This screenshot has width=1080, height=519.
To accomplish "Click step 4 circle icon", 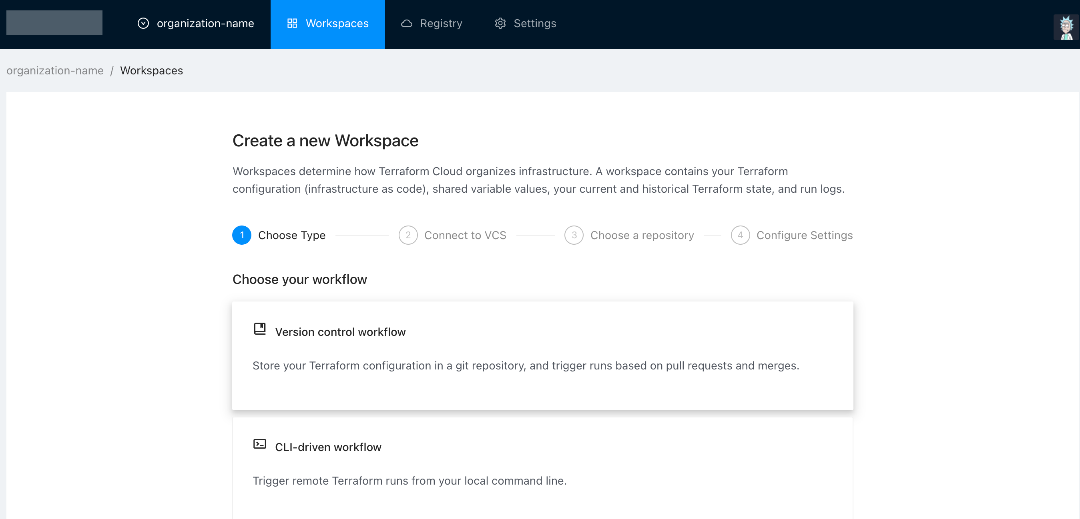I will click(740, 235).
